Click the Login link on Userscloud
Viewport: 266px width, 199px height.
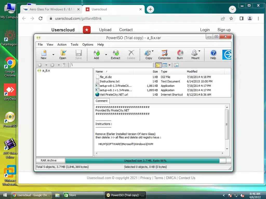pos(205,30)
